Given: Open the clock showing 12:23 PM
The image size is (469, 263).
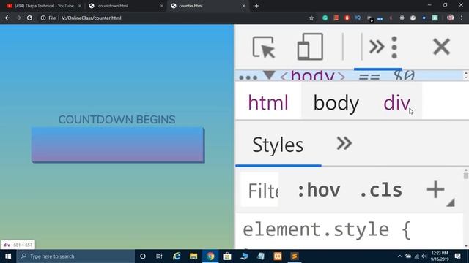Looking at the screenshot, I should (x=440, y=256).
